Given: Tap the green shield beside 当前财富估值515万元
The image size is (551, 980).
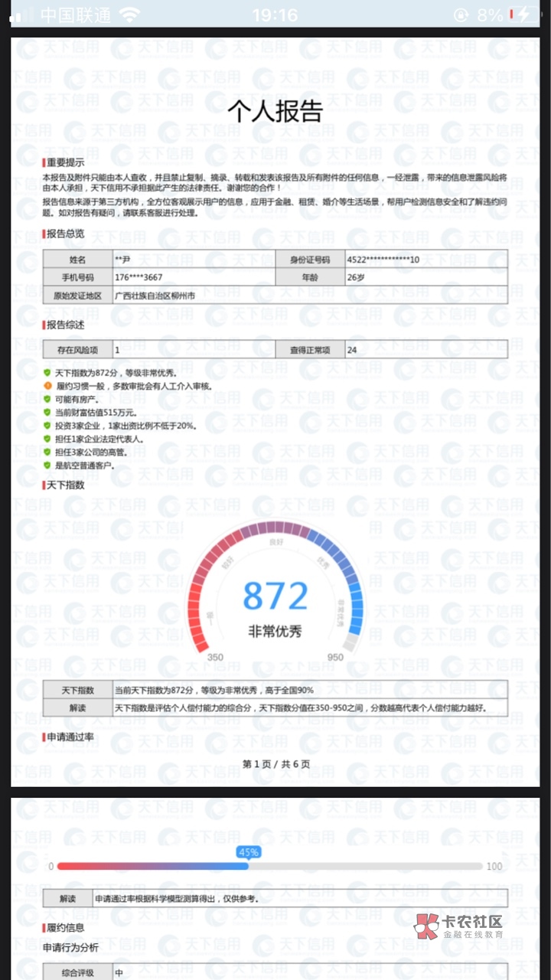Looking at the screenshot, I should tap(47, 413).
